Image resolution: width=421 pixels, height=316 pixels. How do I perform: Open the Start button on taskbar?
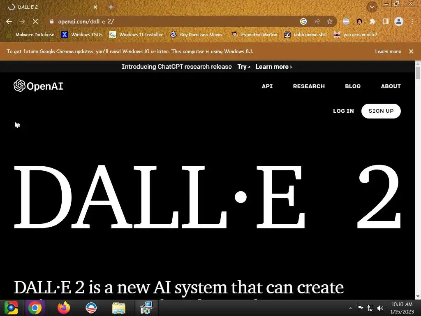11,308
